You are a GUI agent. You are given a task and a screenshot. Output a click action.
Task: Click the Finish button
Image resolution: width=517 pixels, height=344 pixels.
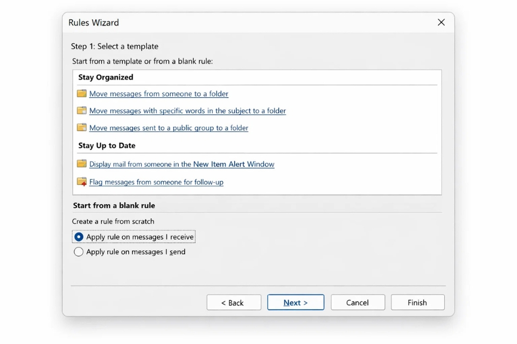pyautogui.click(x=417, y=303)
